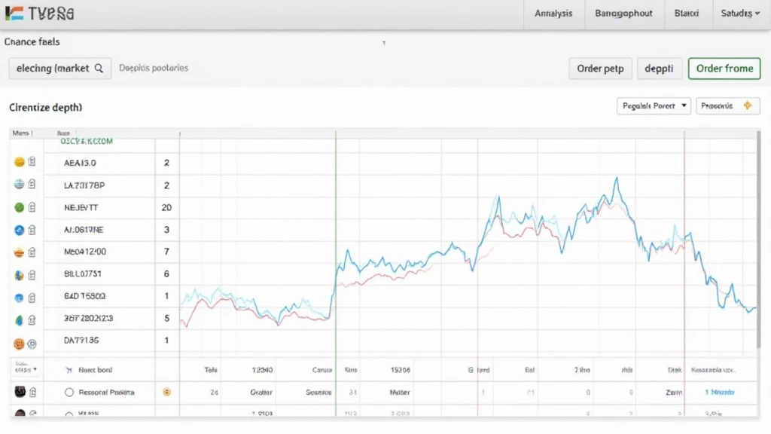Click the lock icon in the LA7017BP row
This screenshot has height=434, width=771.
[32, 185]
